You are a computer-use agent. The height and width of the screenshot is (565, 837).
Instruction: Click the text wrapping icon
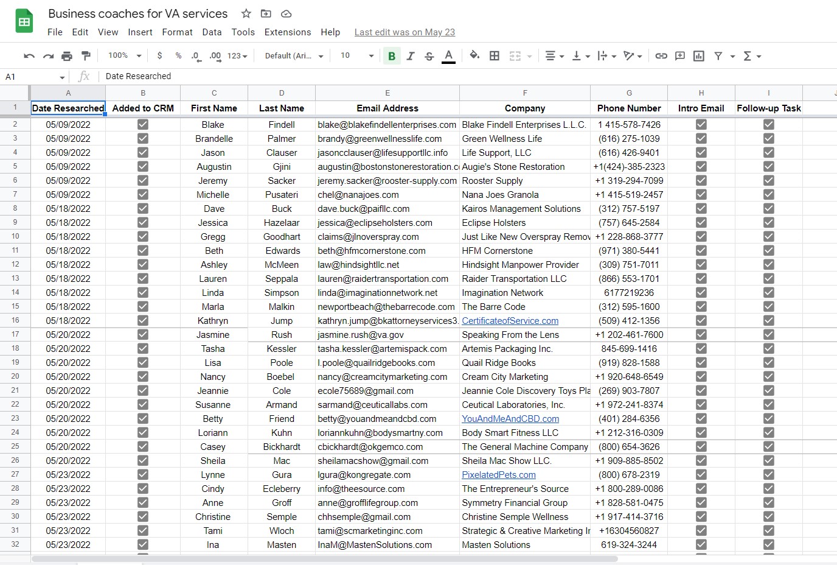coord(602,56)
